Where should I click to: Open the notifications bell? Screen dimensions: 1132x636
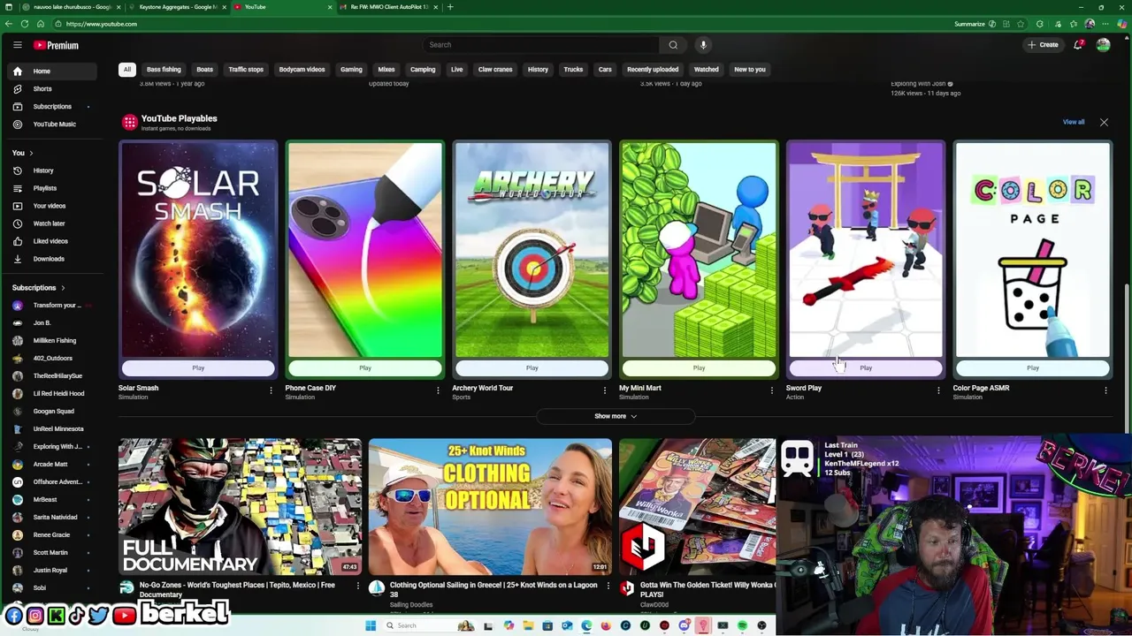click(x=1078, y=45)
